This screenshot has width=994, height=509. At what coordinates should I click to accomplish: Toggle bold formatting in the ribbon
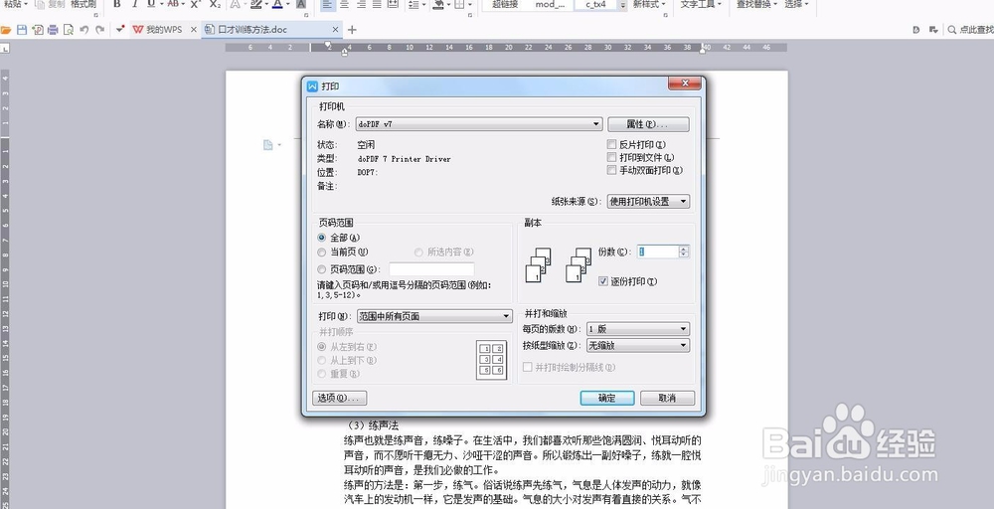(117, 4)
